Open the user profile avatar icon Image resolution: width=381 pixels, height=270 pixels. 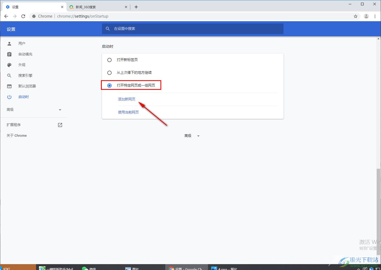tap(366, 16)
